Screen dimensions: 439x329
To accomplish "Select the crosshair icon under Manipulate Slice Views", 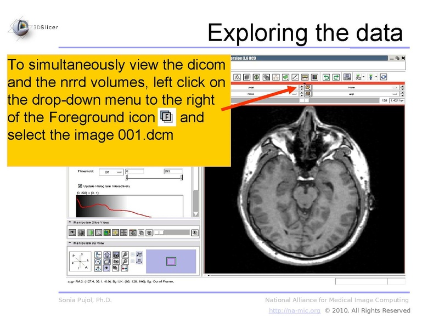I will [123, 232].
